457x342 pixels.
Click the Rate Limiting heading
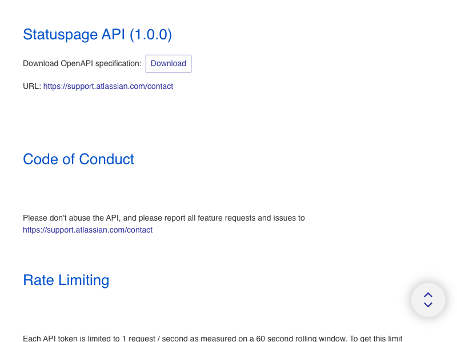[x=66, y=280]
